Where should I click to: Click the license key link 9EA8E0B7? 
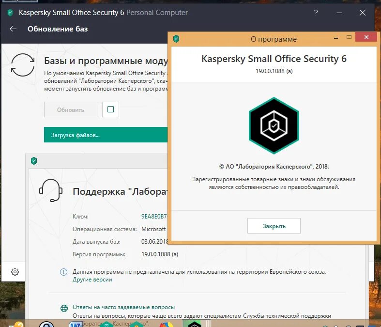pos(154,217)
